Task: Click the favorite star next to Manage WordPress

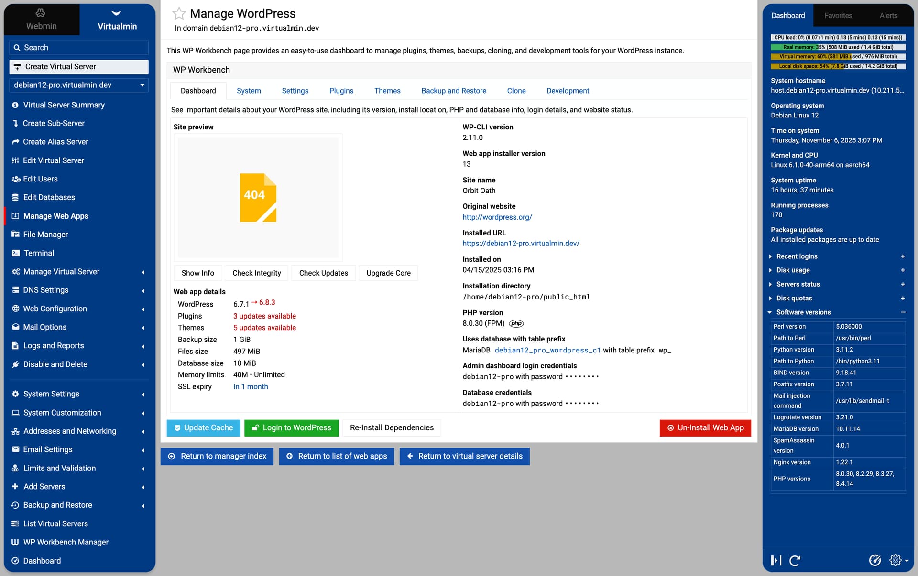Action: (179, 13)
